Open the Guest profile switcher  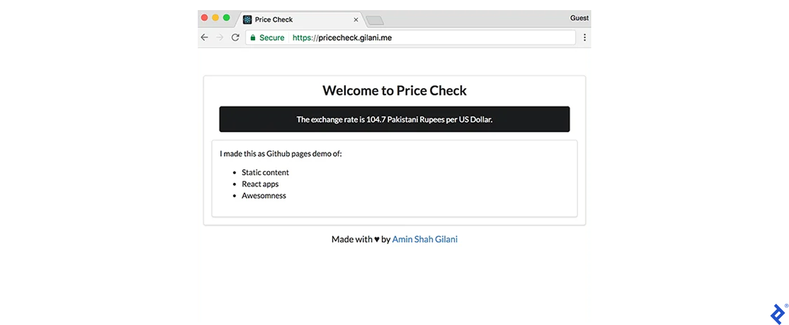[579, 18]
